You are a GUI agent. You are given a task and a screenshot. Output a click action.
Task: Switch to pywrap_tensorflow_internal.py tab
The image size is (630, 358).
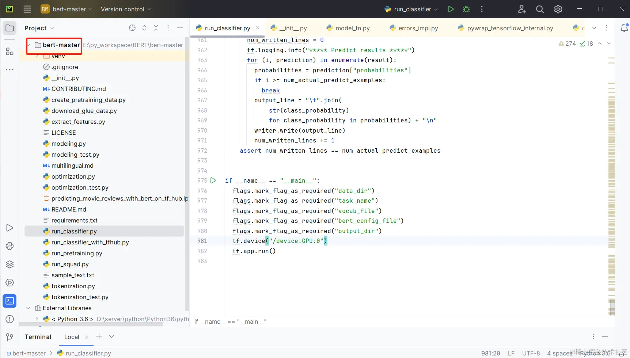506,28
